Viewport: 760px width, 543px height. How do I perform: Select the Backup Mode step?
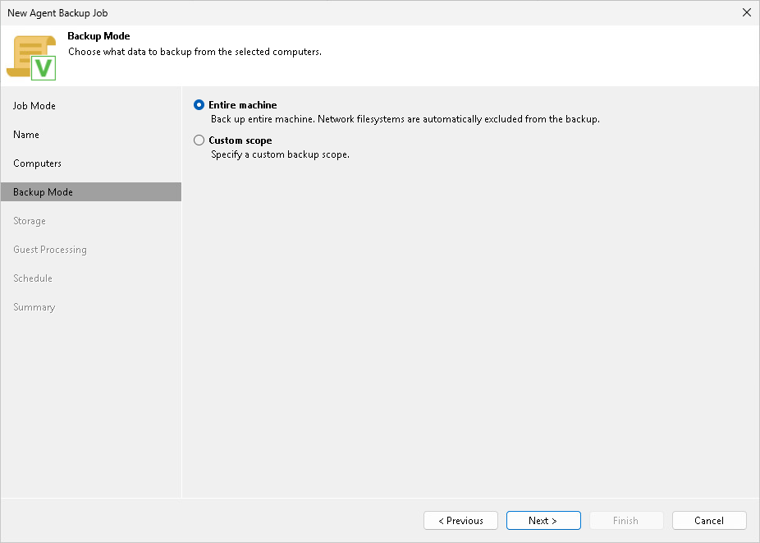(91, 192)
